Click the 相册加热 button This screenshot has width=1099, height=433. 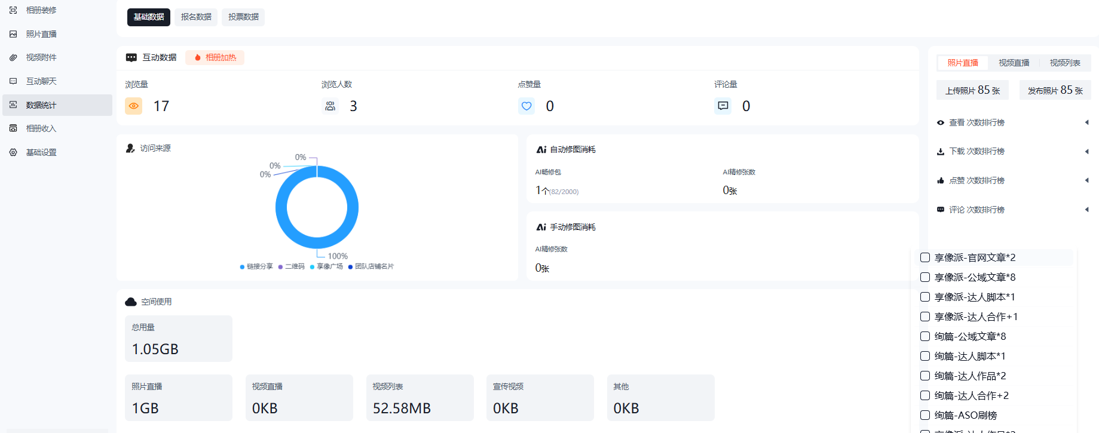215,57
